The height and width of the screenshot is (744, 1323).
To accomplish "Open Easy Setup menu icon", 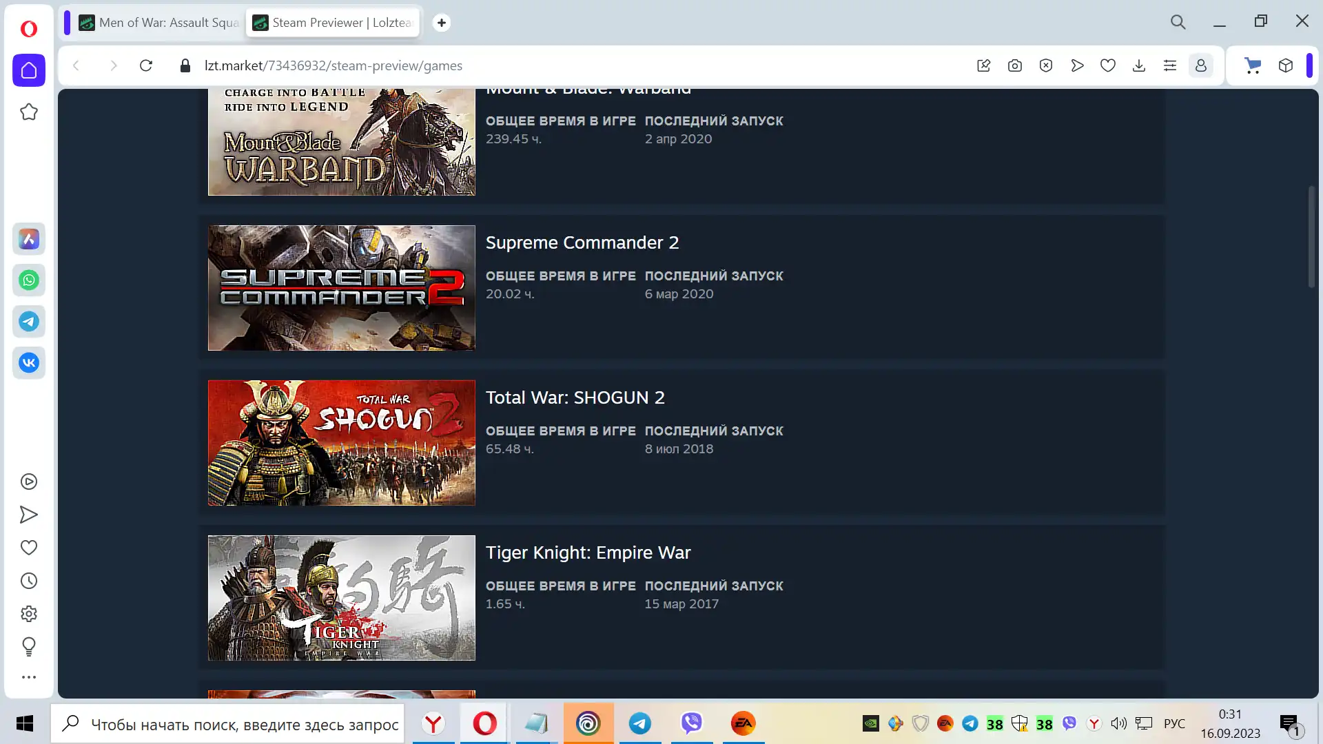I will tap(1170, 65).
